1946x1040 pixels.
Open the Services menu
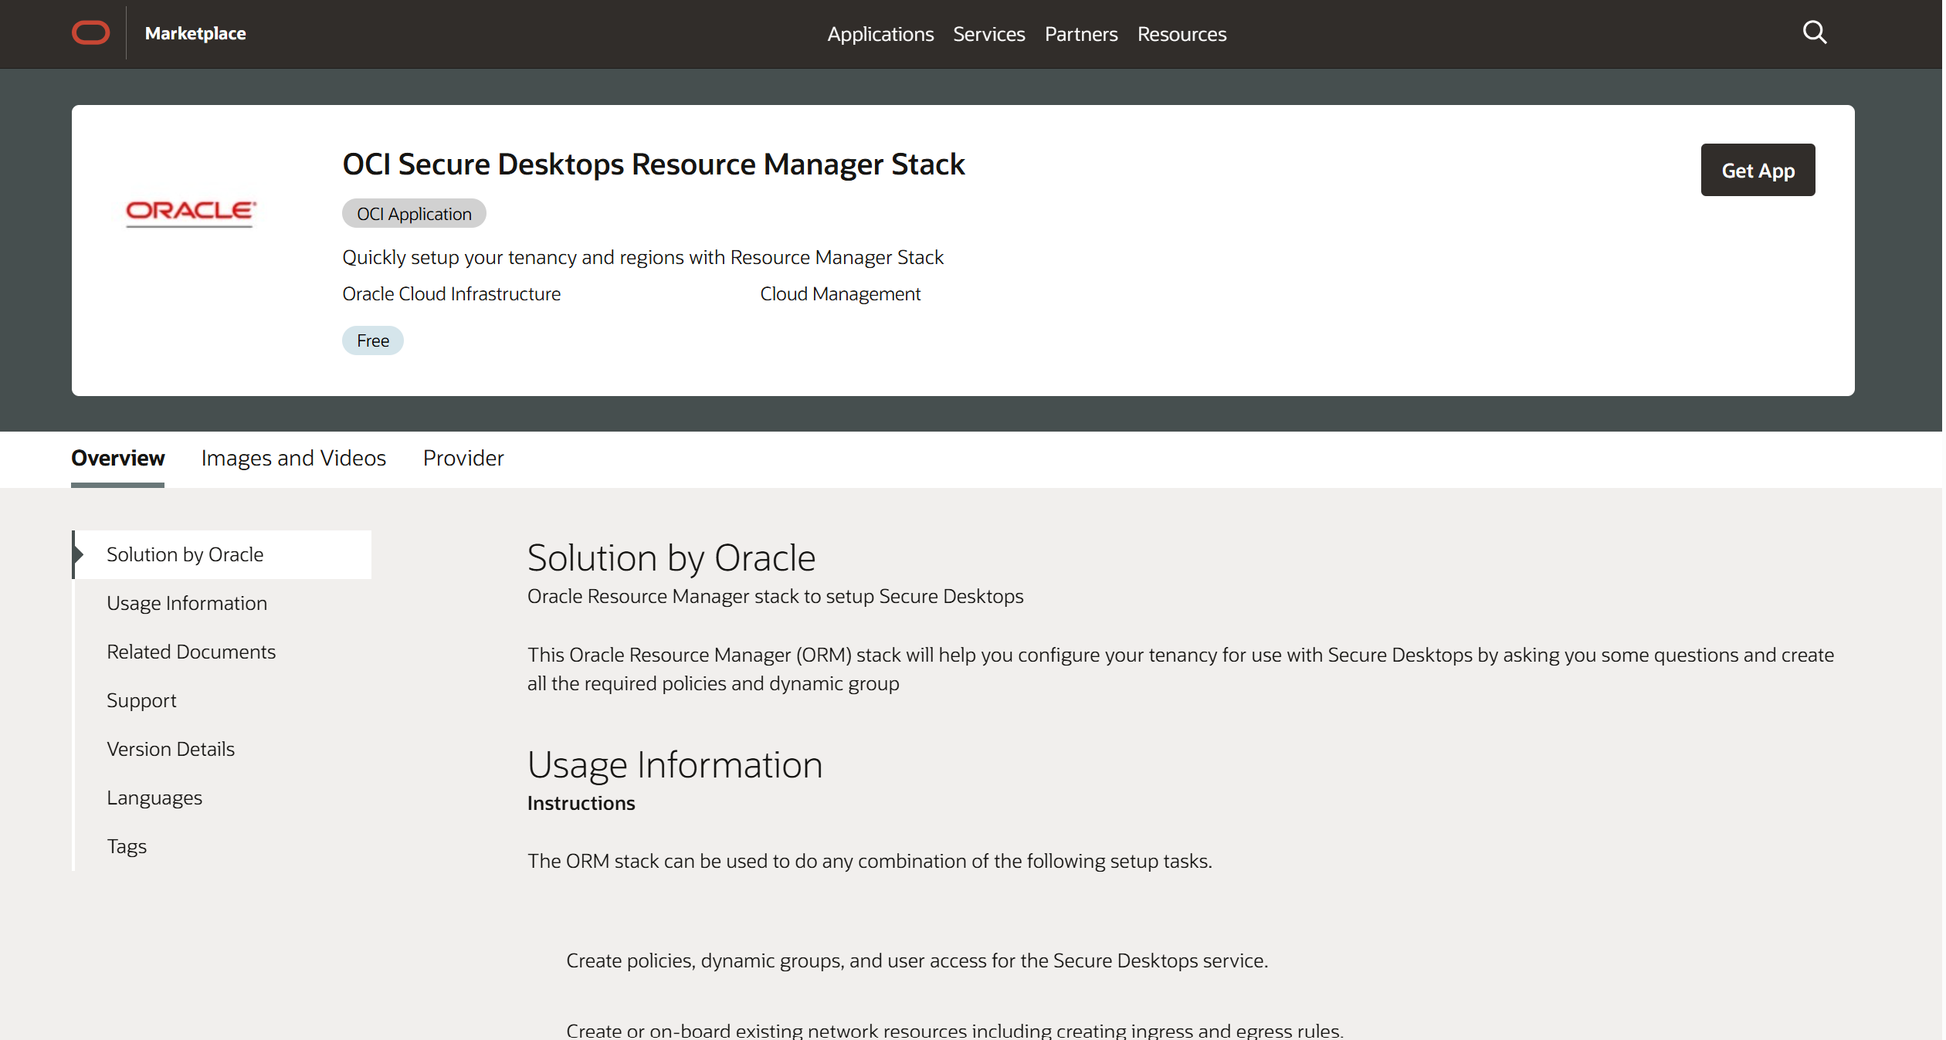[x=989, y=34]
